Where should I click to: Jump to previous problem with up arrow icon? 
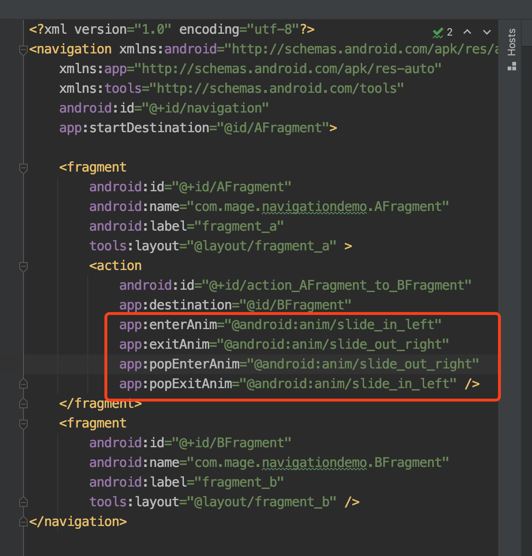pyautogui.click(x=467, y=32)
